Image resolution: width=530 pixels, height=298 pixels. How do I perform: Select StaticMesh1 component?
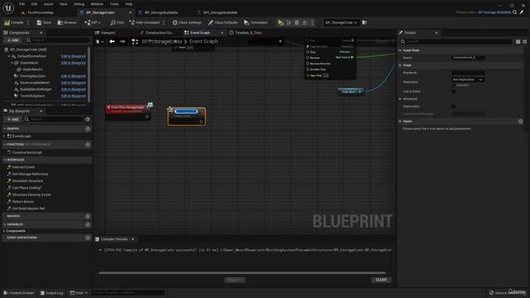tap(33, 70)
